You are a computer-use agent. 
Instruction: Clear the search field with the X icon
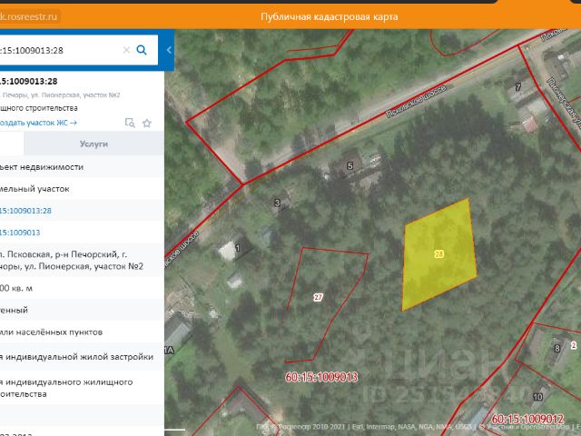pos(126,51)
